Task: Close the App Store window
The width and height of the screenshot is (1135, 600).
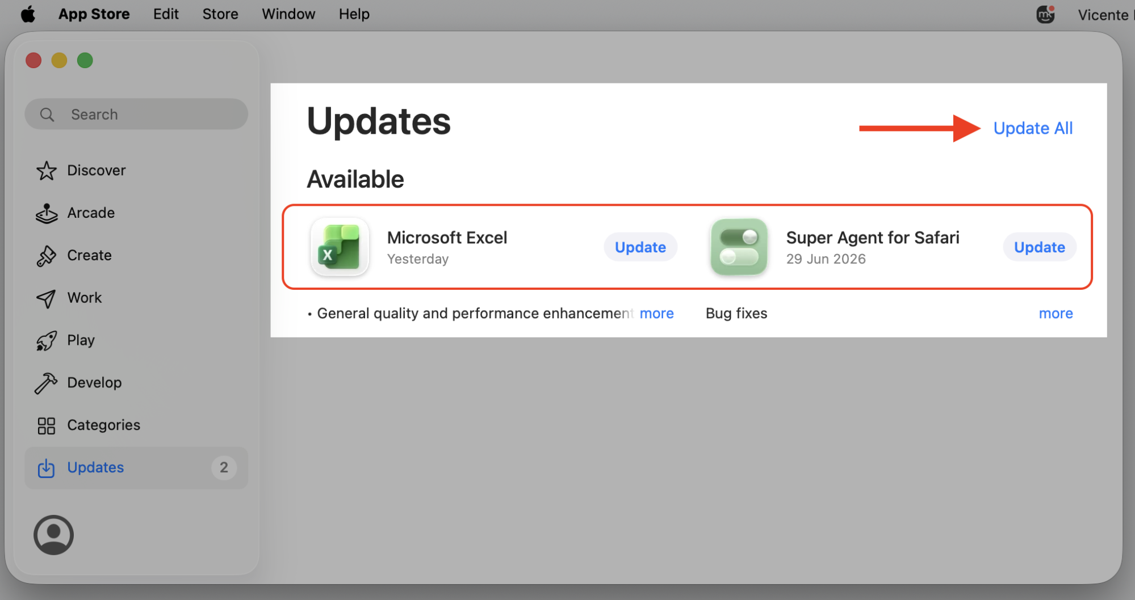Action: pos(33,60)
